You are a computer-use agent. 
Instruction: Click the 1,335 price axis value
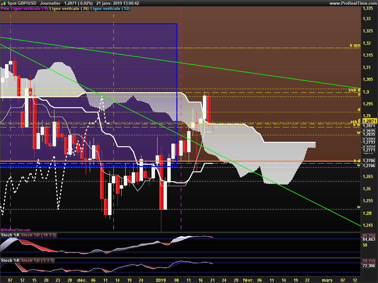pyautogui.click(x=368, y=8)
